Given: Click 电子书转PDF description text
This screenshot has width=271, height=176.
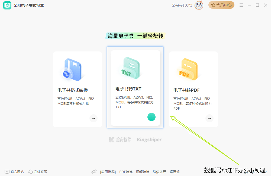Looking at the screenshot, I should coord(193,104).
